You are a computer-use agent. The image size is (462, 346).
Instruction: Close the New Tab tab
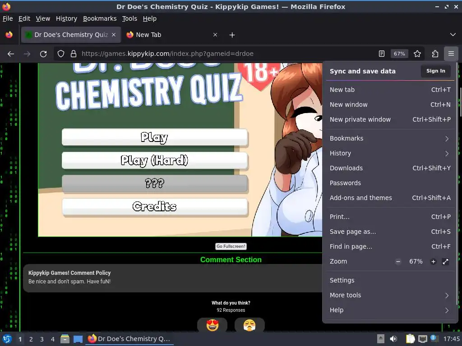(215, 35)
